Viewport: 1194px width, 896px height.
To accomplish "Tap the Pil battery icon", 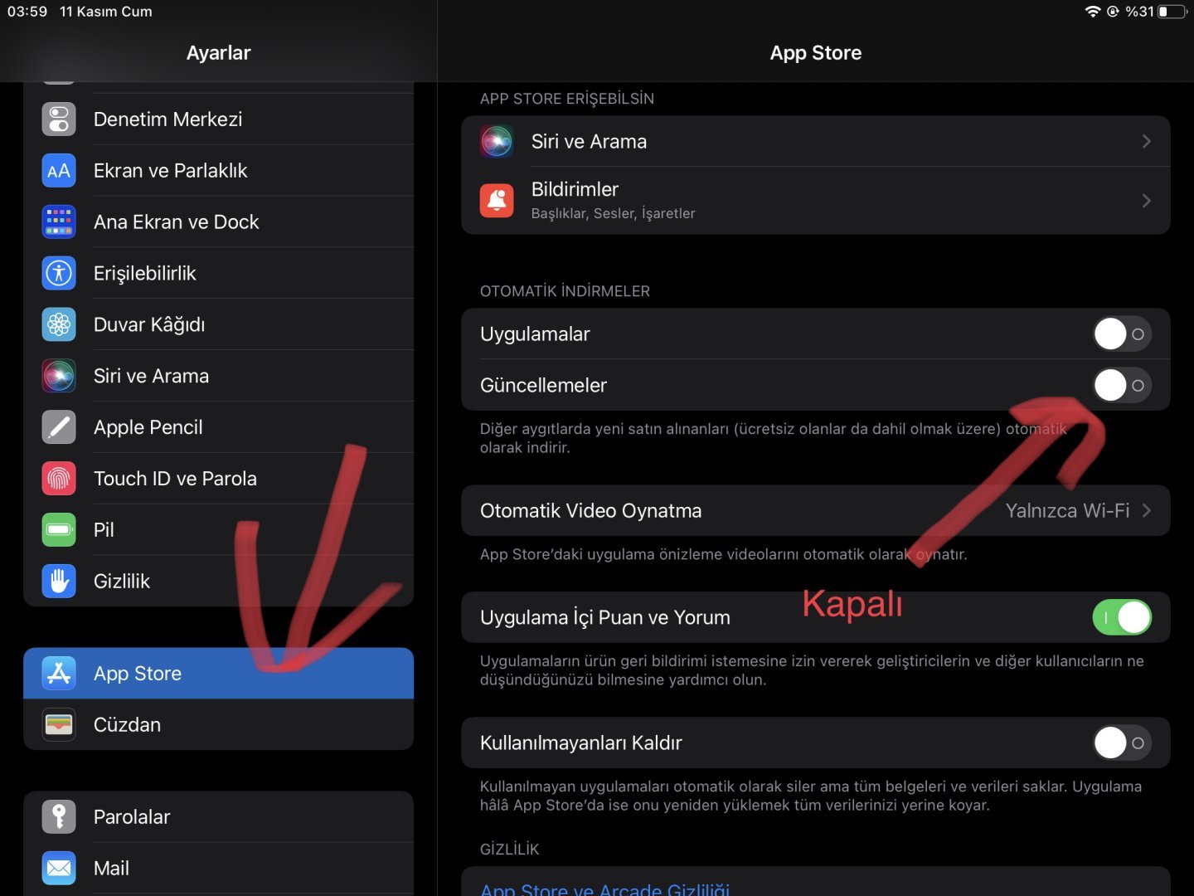I will (x=59, y=530).
